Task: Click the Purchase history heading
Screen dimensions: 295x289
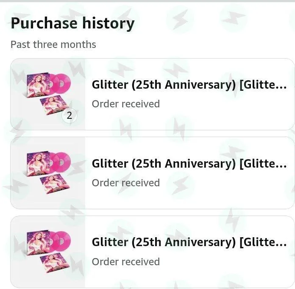Action: pyautogui.click(x=72, y=23)
